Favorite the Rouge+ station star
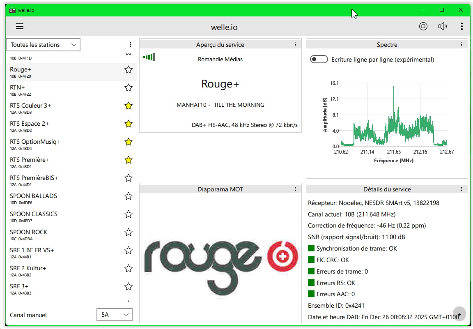The width and height of the screenshot is (473, 329). 129,70
